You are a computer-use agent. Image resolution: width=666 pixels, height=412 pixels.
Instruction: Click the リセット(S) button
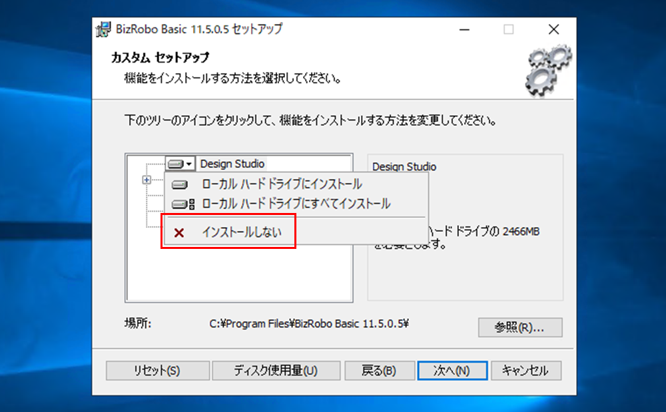point(158,371)
